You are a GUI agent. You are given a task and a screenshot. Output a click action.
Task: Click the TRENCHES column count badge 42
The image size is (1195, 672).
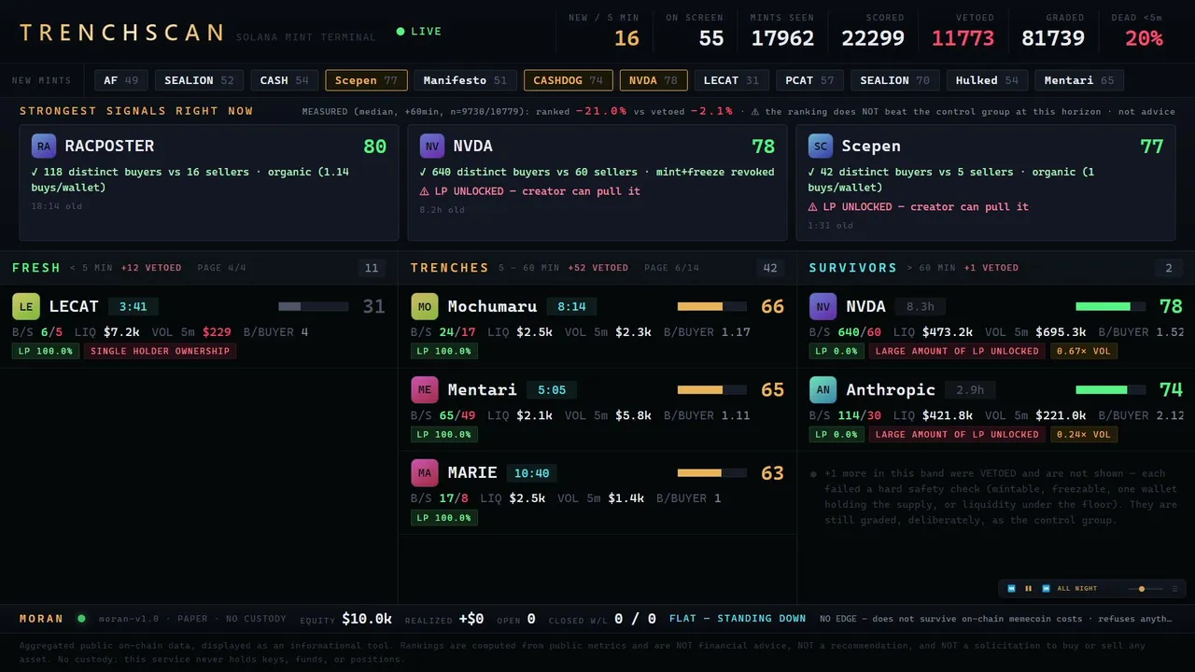click(x=770, y=268)
